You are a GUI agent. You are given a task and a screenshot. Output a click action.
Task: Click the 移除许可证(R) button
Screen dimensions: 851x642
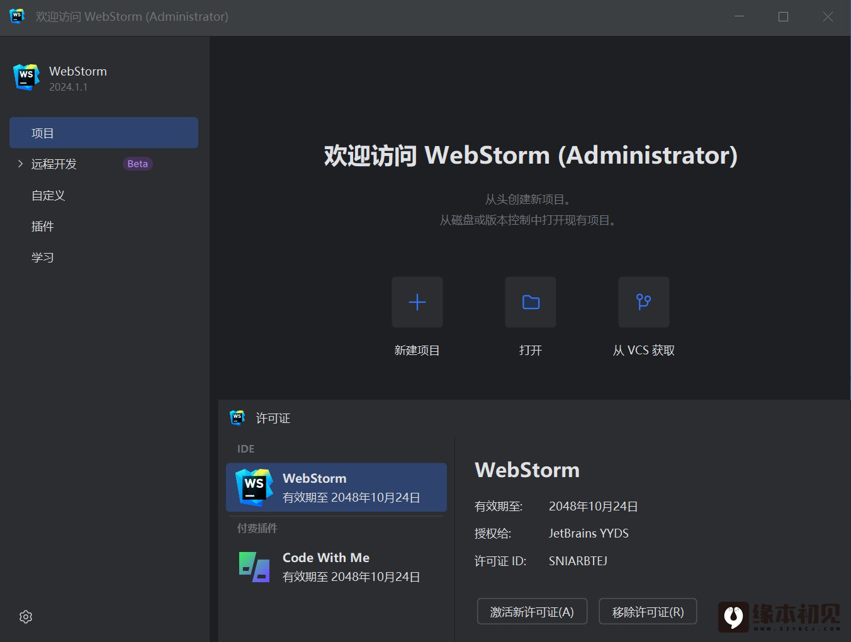tap(648, 612)
